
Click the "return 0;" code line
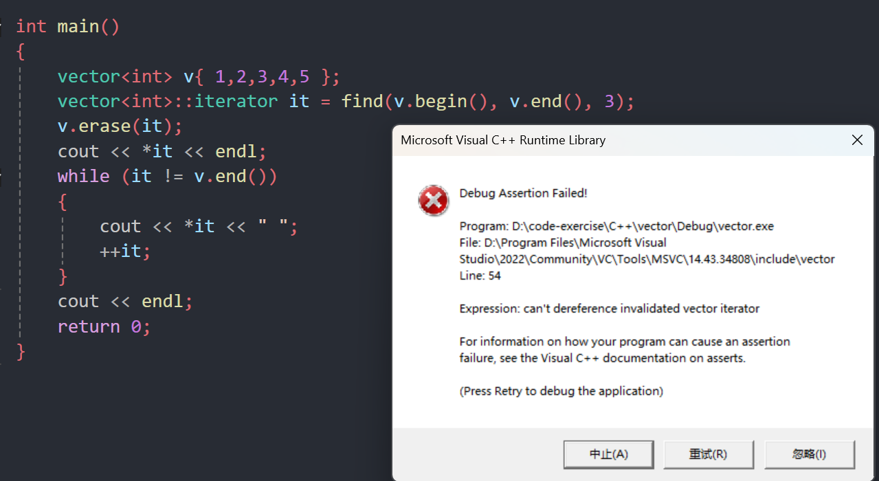pos(104,326)
